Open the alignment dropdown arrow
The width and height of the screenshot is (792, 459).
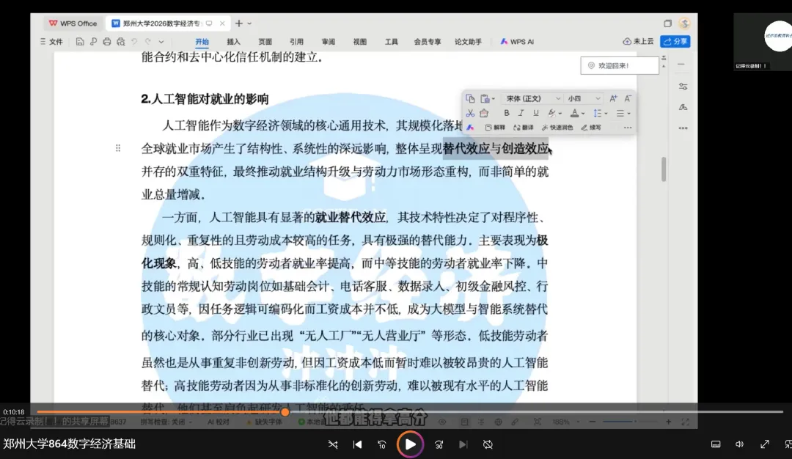pos(628,114)
